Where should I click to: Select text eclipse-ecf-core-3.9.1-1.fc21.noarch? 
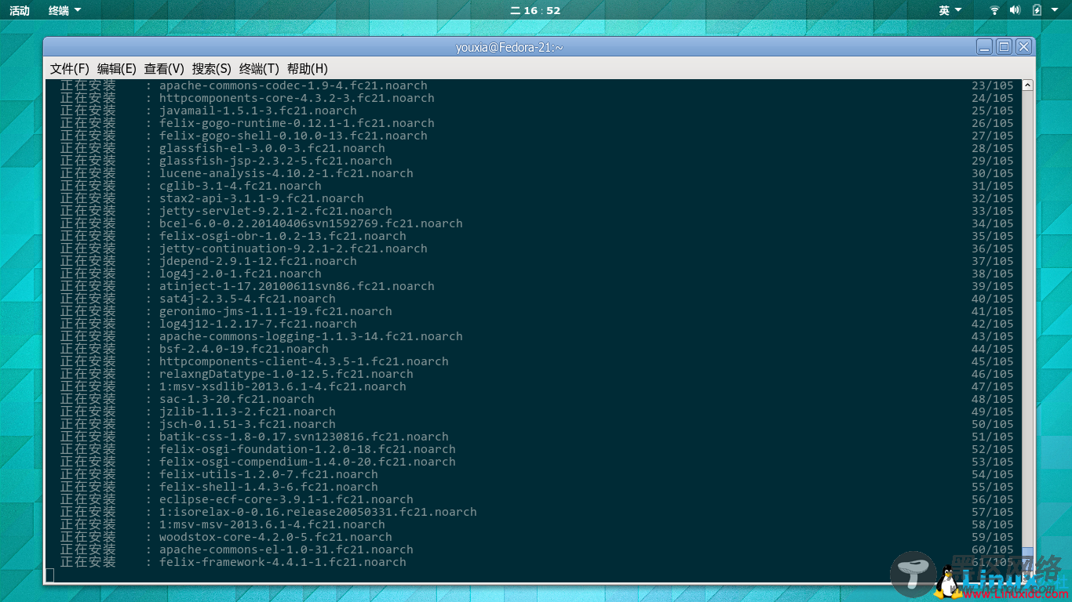[x=286, y=499]
